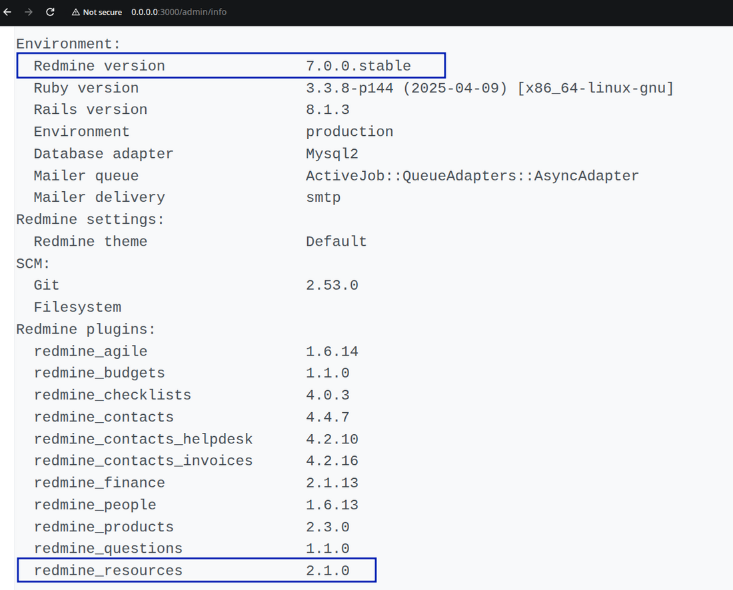Click the 'Database adapter' label

click(103, 154)
